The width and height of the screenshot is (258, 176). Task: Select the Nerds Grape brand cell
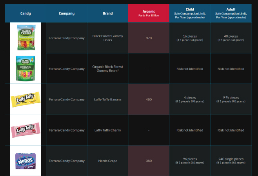coord(107,161)
